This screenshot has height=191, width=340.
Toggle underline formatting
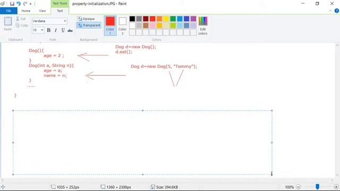[x=63, y=30]
